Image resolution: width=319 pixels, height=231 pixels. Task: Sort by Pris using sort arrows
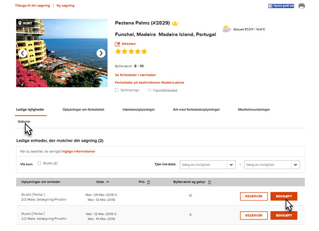pos(148,182)
